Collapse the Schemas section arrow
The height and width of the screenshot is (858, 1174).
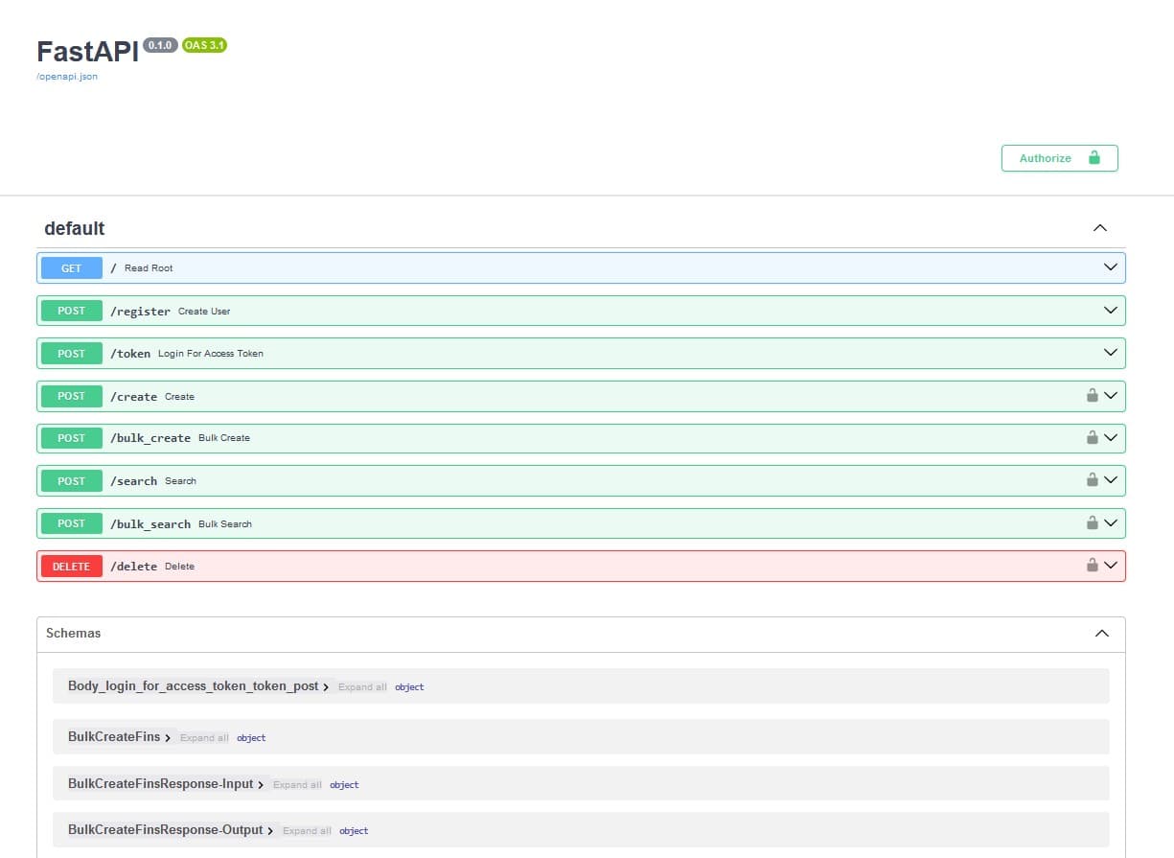coord(1102,634)
